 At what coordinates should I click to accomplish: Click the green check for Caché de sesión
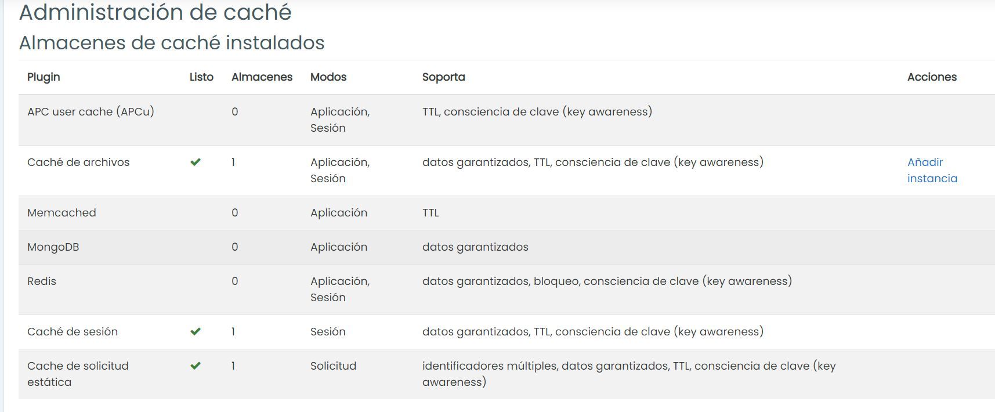[x=196, y=332]
